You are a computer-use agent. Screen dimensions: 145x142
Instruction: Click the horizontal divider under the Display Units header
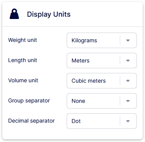[x=72, y=27]
